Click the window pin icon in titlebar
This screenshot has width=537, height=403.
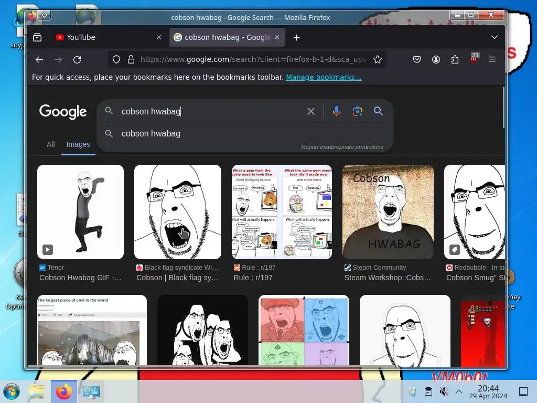click(45, 15)
